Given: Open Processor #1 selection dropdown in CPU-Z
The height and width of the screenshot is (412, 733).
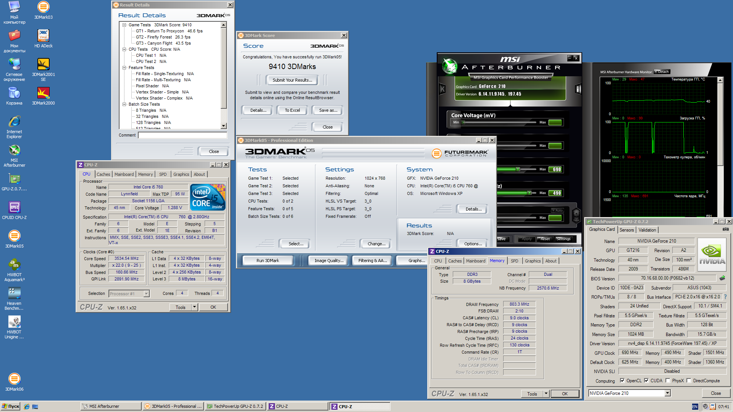Looking at the screenshot, I should click(146, 294).
